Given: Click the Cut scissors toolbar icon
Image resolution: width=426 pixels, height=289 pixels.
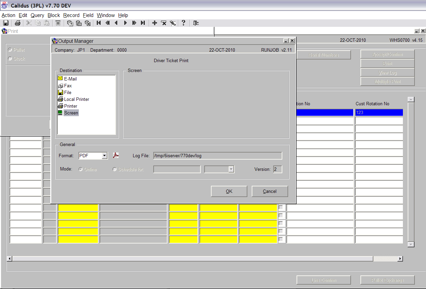Looking at the screenshot, I should click(x=29, y=23).
